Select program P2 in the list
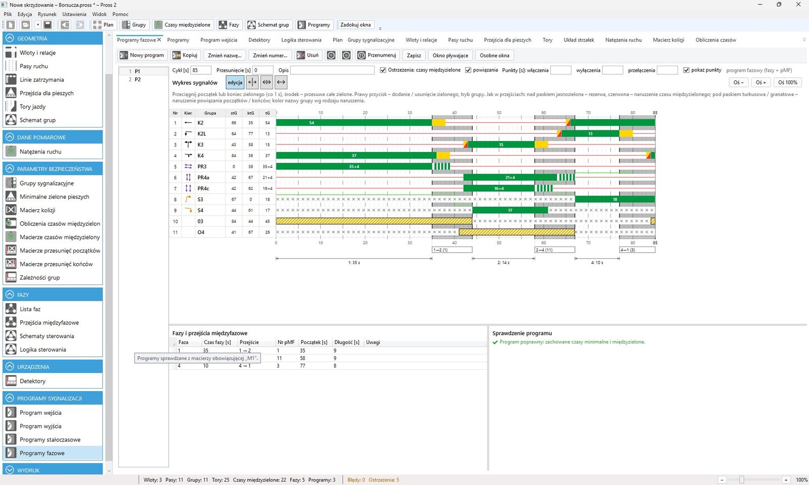Viewport: 809px width, 485px height. tap(144, 79)
